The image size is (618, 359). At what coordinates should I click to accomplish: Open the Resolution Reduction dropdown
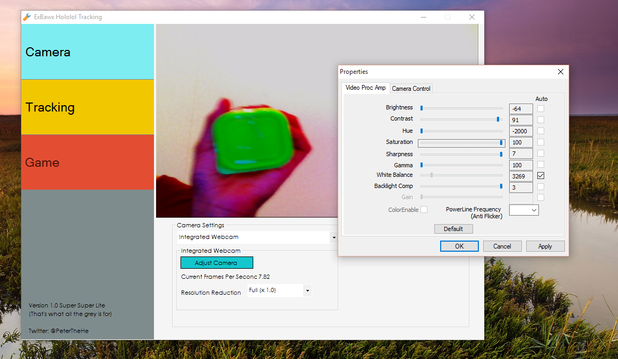point(307,290)
